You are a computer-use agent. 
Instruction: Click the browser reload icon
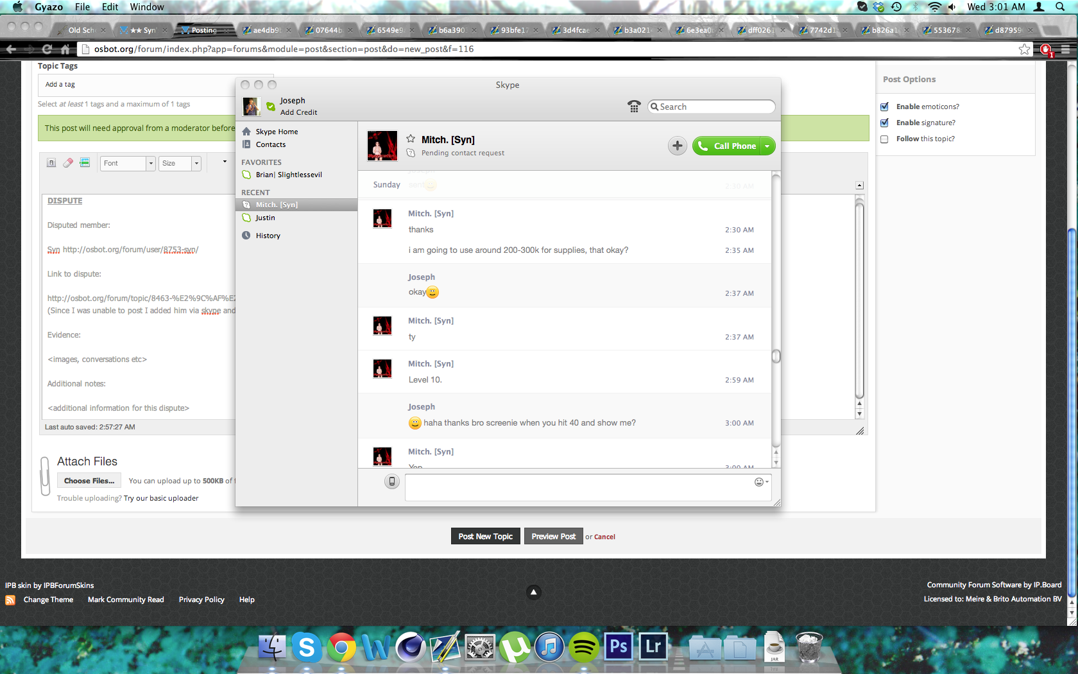click(x=47, y=49)
